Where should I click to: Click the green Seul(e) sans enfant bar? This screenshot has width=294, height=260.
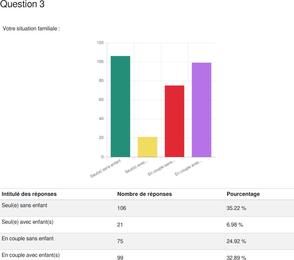[120, 106]
